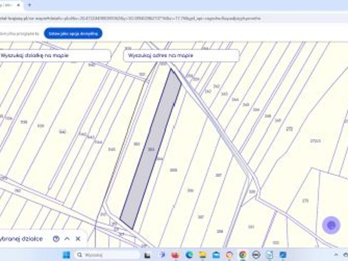Open the Windows Start menu

coord(65,254)
